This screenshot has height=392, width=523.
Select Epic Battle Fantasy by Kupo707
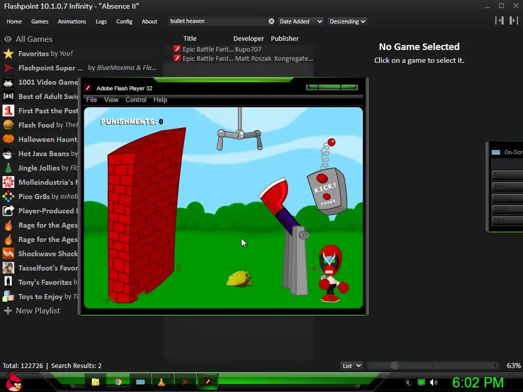click(243, 49)
